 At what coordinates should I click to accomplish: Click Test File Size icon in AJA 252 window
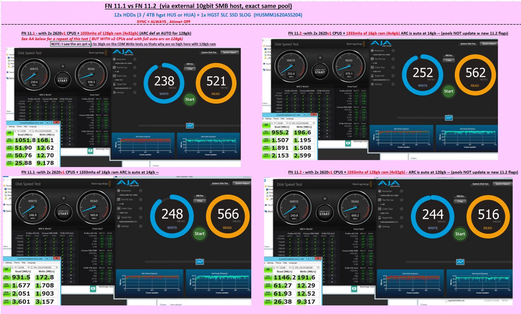(372, 59)
